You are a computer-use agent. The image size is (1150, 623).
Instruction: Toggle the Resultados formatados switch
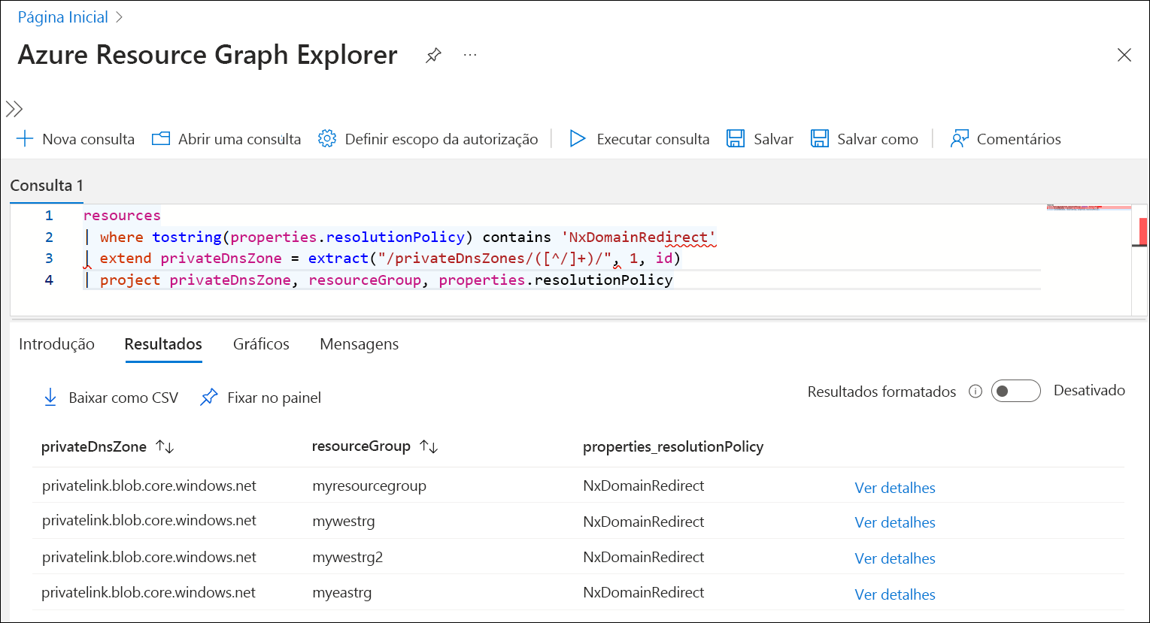pyautogui.click(x=1015, y=391)
